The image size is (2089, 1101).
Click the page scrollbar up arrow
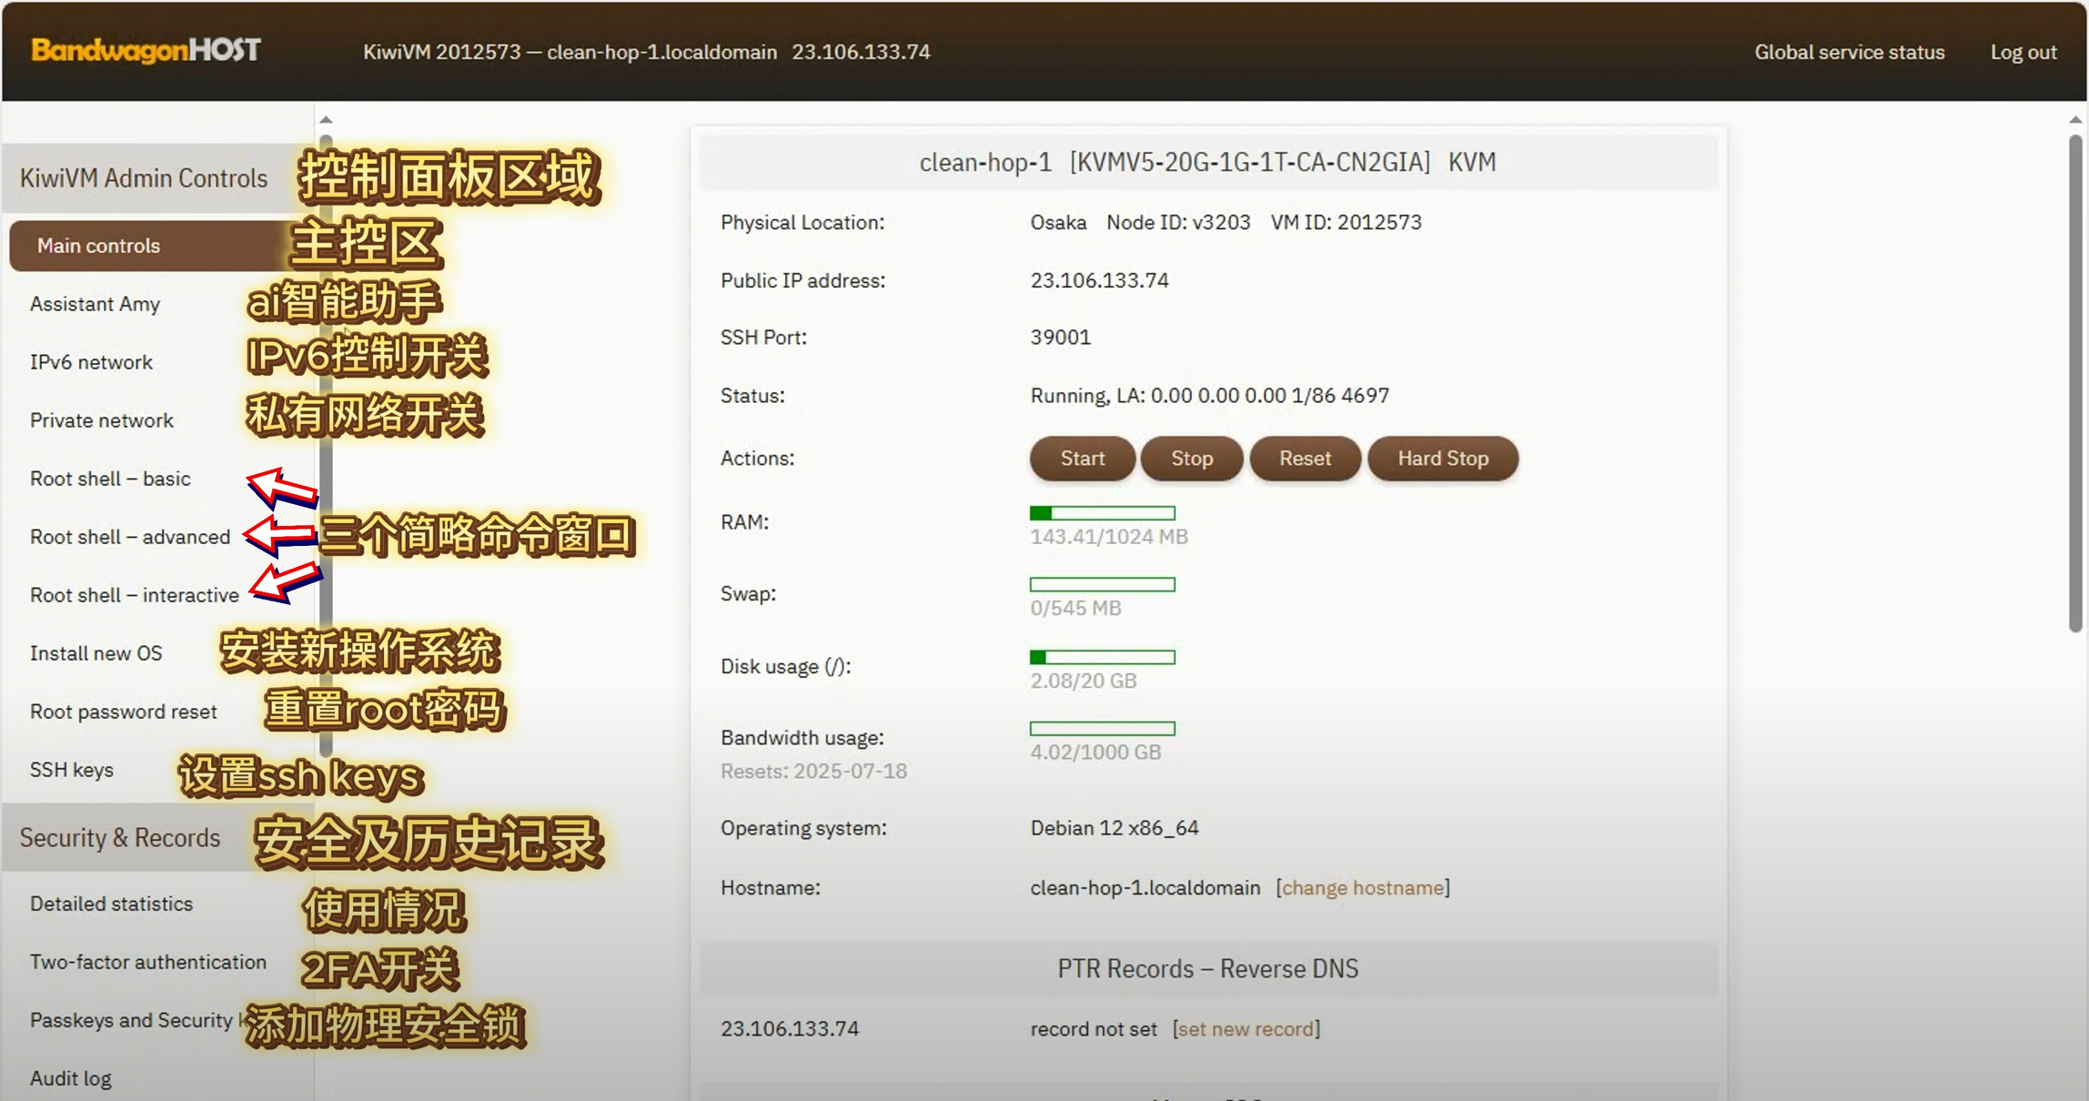pos(2074,119)
